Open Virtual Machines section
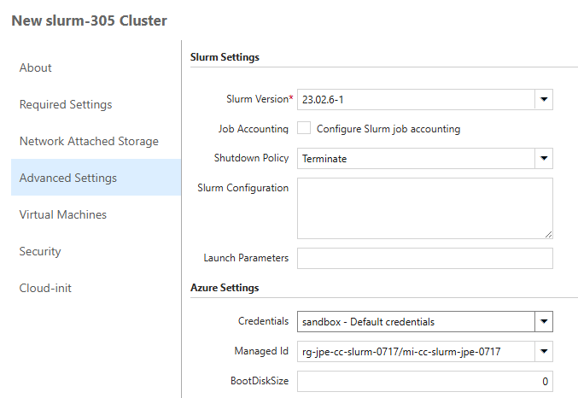 [x=63, y=214]
